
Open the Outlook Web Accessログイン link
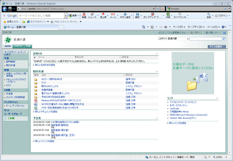(183, 118)
